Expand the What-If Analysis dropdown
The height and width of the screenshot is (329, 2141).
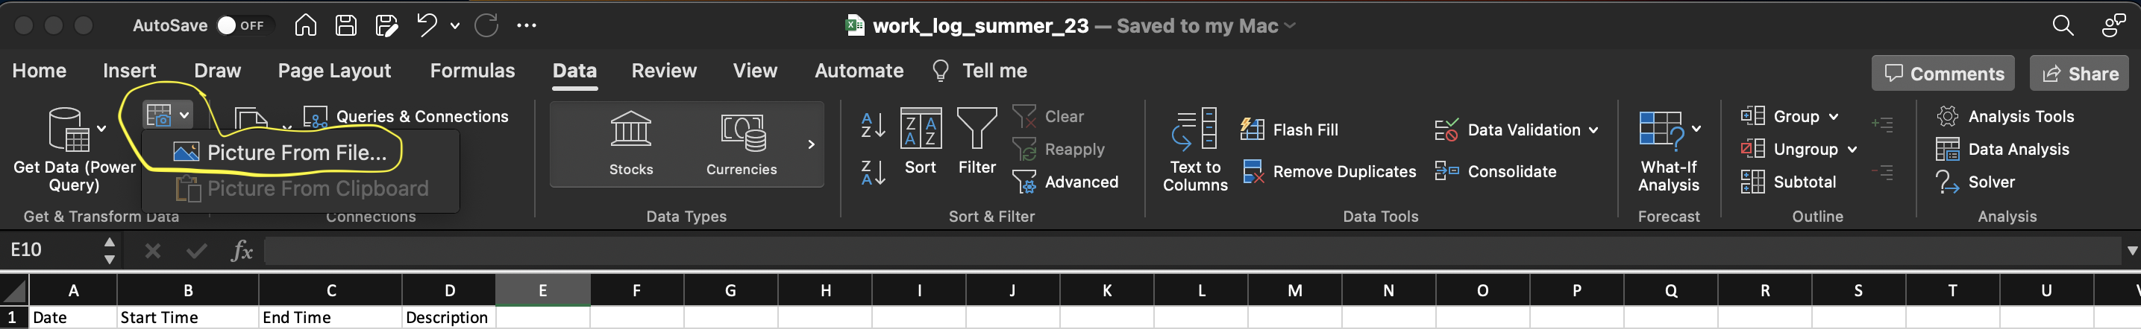point(1696,129)
